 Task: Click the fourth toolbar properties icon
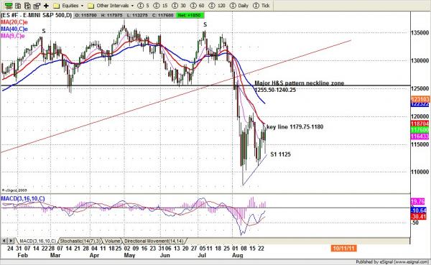coord(37,6)
